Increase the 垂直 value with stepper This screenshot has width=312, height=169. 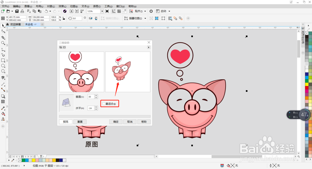(x=96, y=96)
